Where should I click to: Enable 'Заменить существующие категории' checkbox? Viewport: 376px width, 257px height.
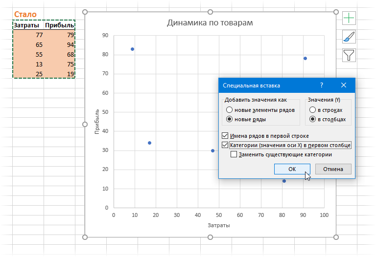click(234, 154)
